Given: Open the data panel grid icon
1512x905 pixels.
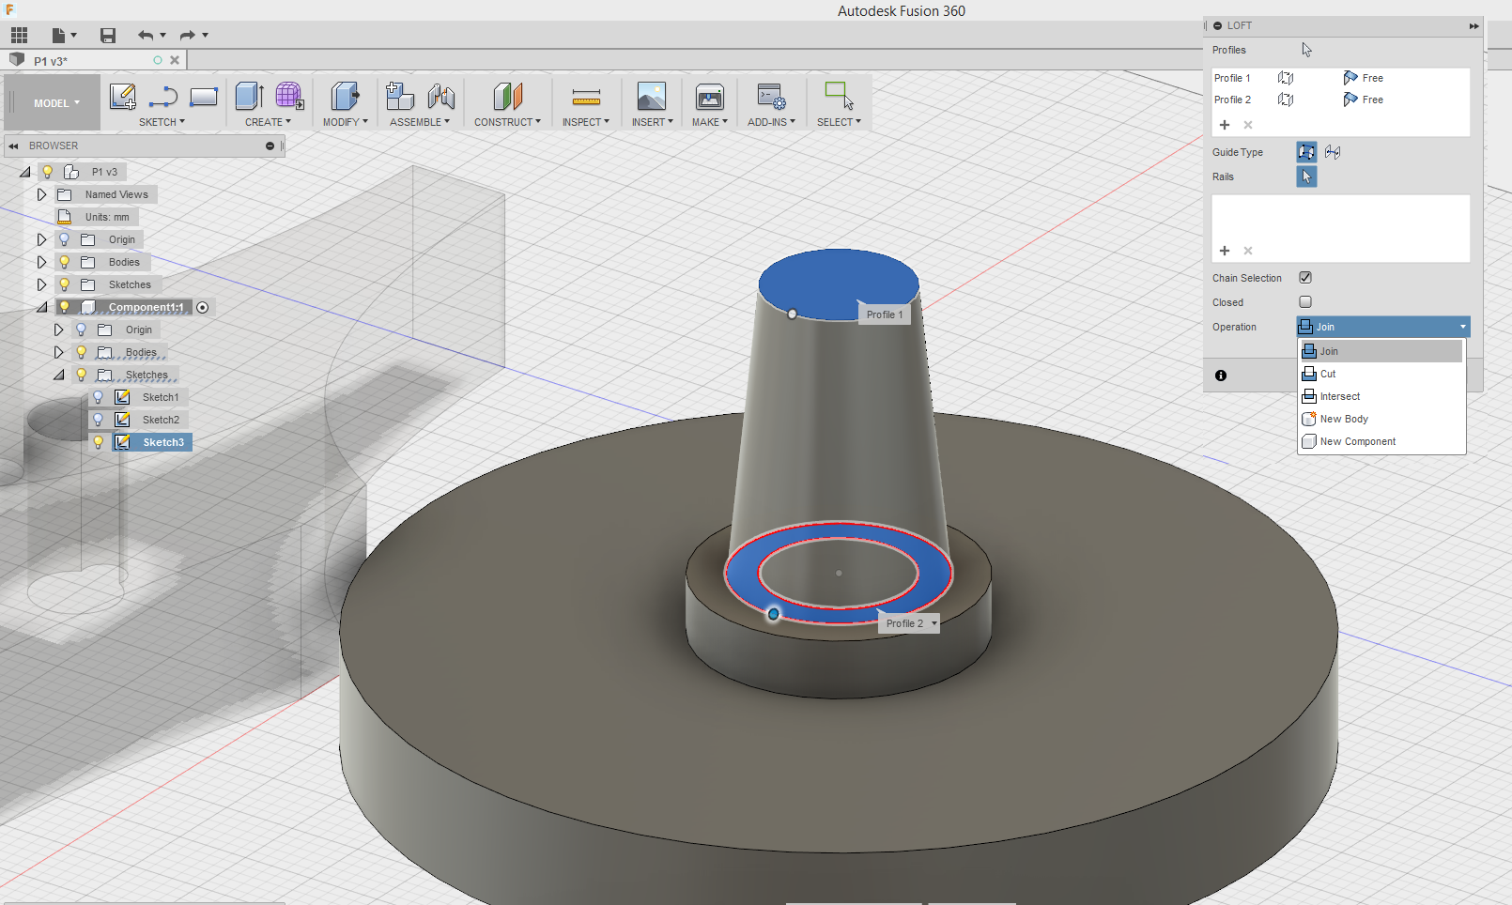Looking at the screenshot, I should coord(19,36).
